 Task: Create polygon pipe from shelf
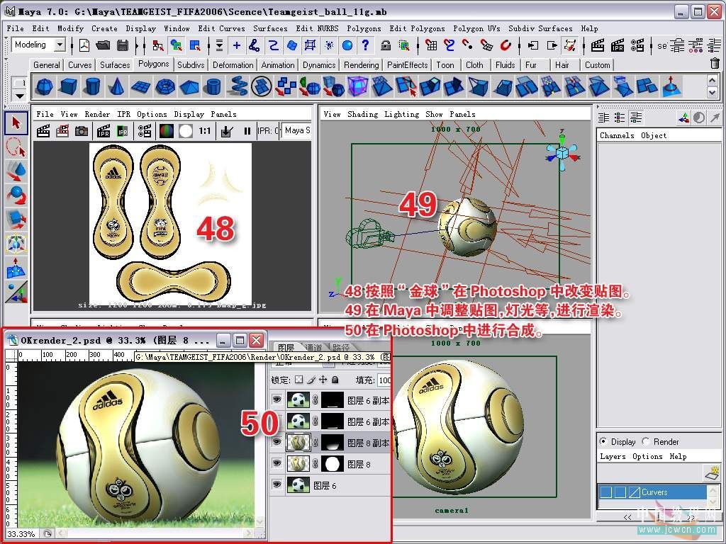213,86
